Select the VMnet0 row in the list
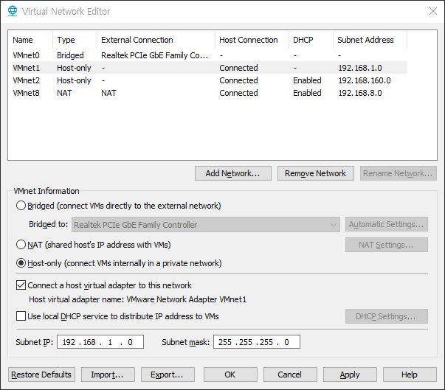The width and height of the screenshot is (445, 390). click(210, 55)
